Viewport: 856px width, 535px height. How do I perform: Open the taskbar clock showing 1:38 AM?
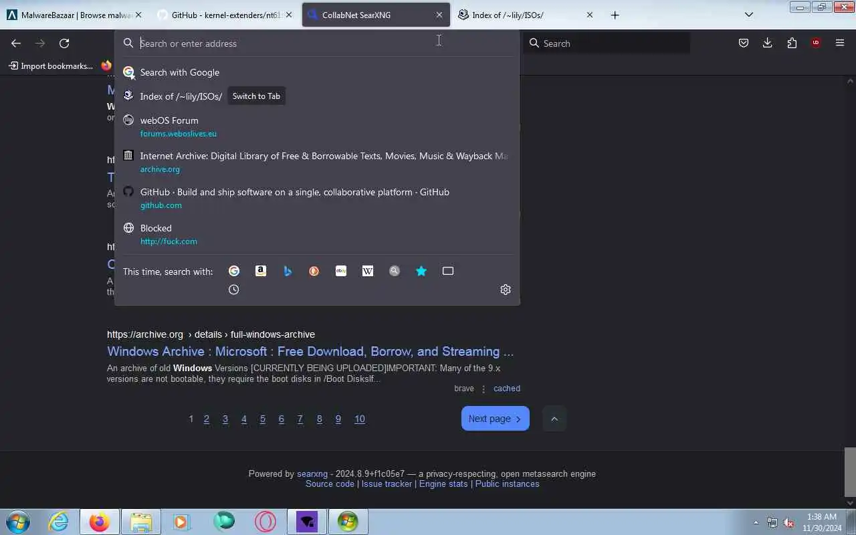[x=821, y=522]
